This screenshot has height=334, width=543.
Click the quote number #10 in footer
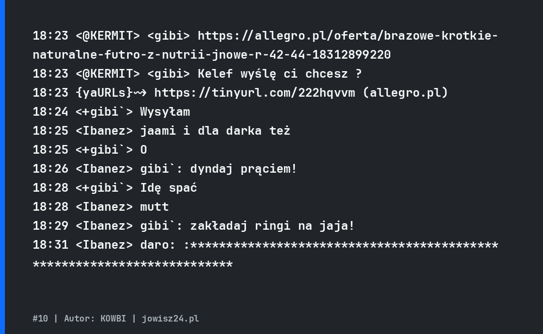pos(40,319)
